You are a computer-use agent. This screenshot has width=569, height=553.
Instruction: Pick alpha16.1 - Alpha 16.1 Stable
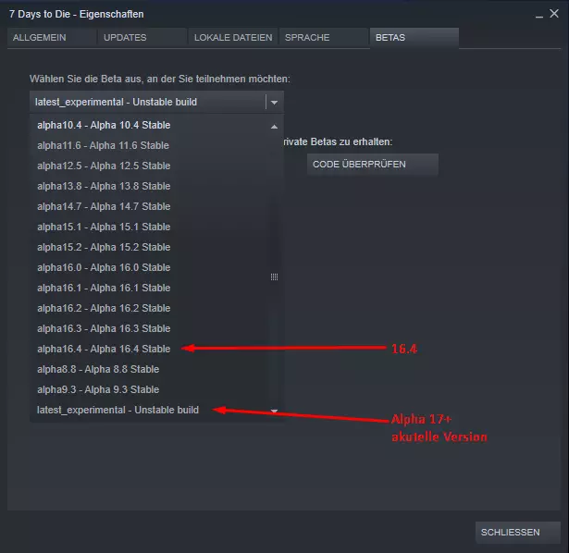[150, 288]
